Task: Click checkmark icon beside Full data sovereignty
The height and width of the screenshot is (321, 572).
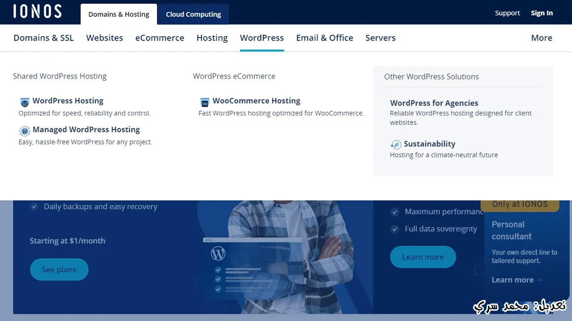Action: click(395, 229)
